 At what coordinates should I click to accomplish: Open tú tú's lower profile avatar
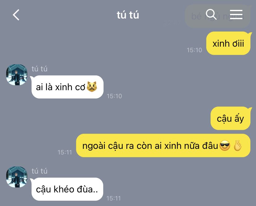[x=17, y=177]
